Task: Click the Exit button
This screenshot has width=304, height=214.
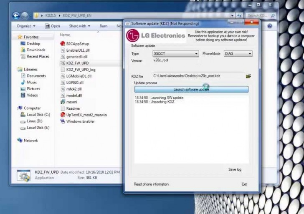Action: coord(244,184)
